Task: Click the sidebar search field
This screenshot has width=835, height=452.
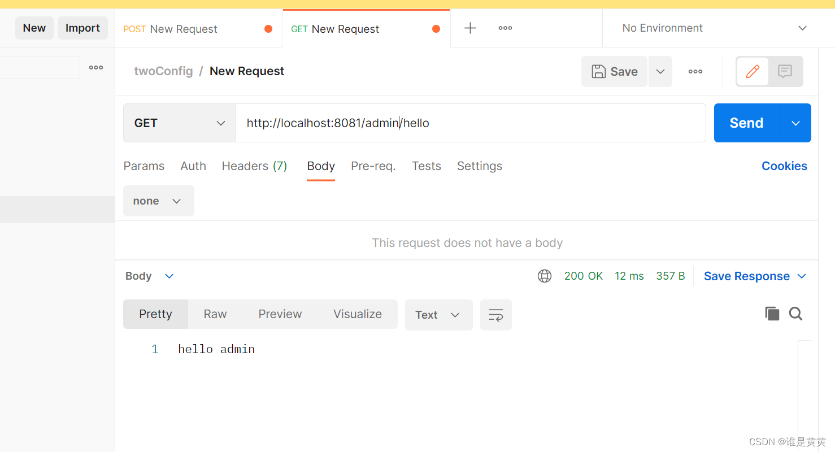Action: (40, 68)
